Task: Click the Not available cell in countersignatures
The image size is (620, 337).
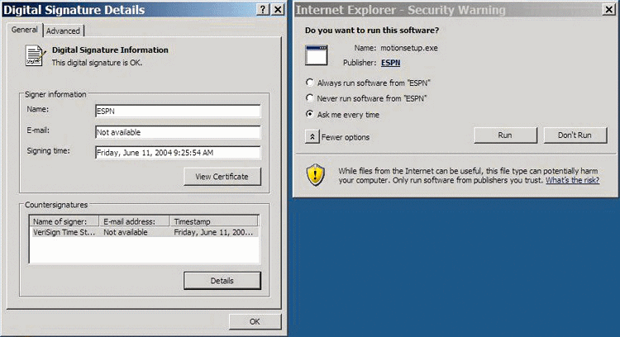Action: tap(126, 232)
